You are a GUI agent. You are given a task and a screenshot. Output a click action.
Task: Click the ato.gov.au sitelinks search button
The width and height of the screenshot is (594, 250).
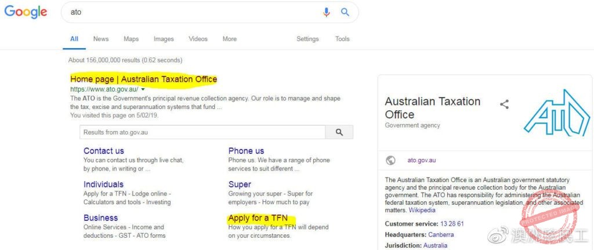[x=339, y=132]
